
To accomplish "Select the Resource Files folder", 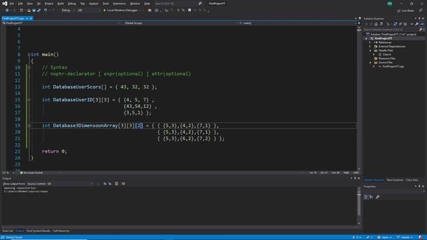I will [387, 58].
